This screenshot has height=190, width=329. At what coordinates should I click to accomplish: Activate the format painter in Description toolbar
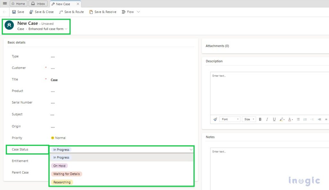[x=215, y=119]
